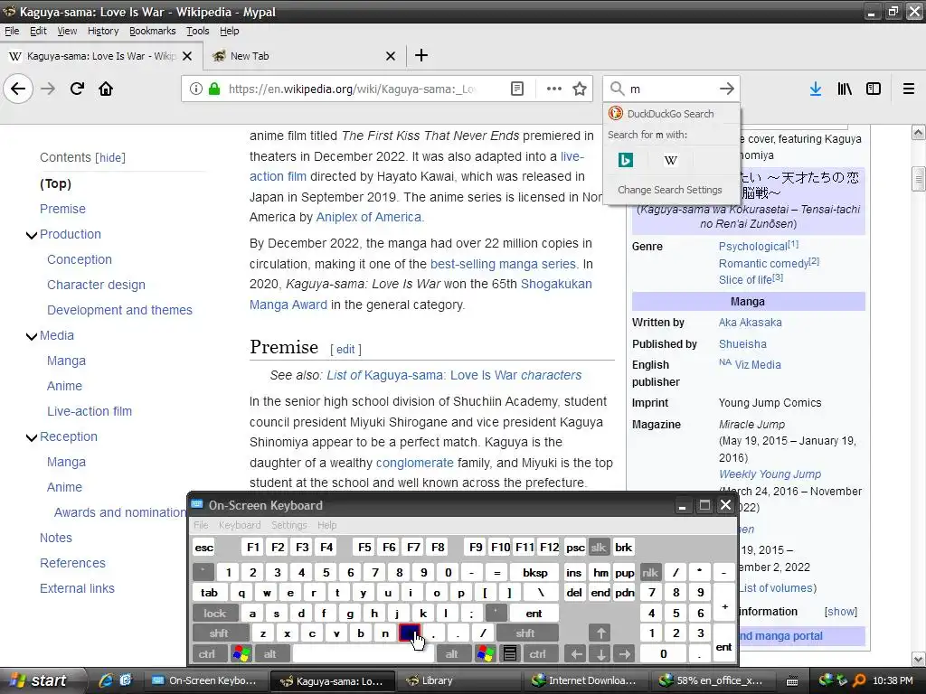The image size is (926, 694).
Task: Click left Windows logo key on keyboard
Action: [x=241, y=654]
